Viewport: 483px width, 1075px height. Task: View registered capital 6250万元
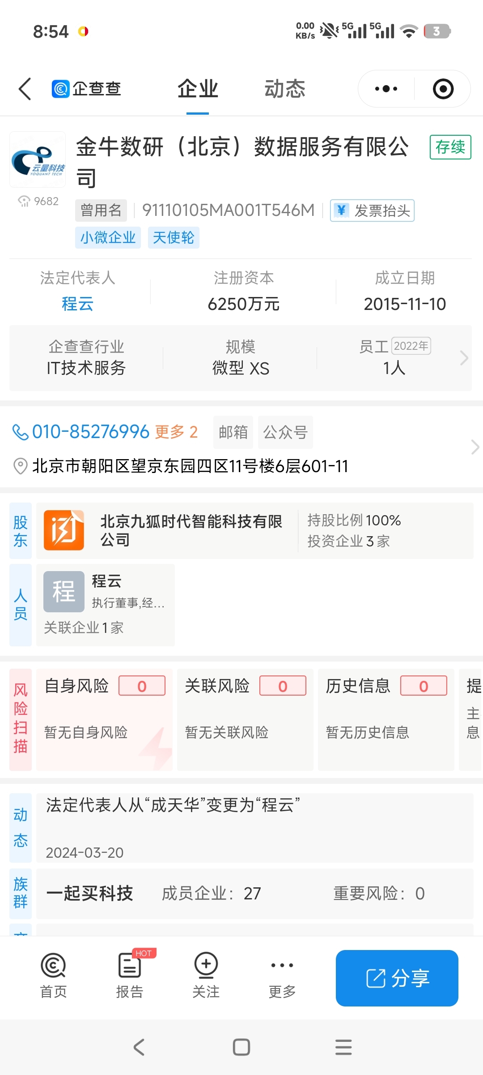click(x=244, y=304)
